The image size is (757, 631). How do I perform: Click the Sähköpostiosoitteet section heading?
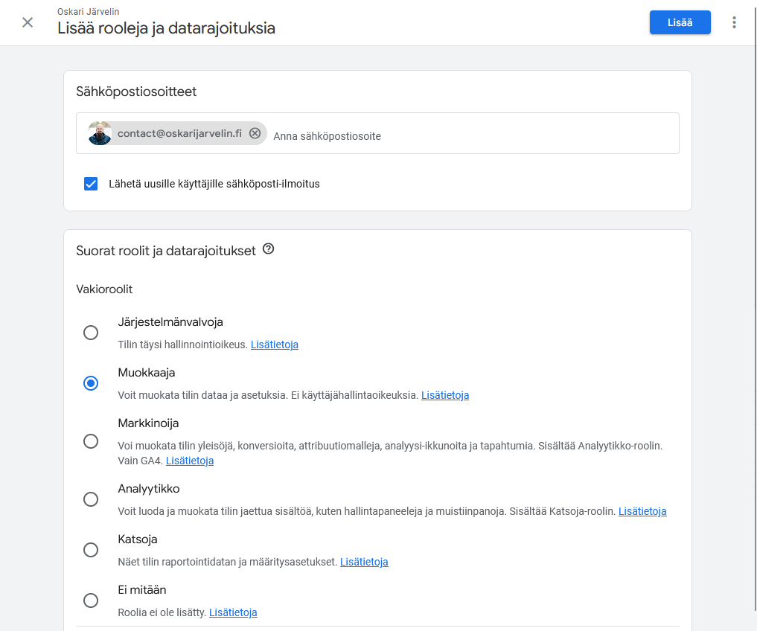tap(136, 92)
